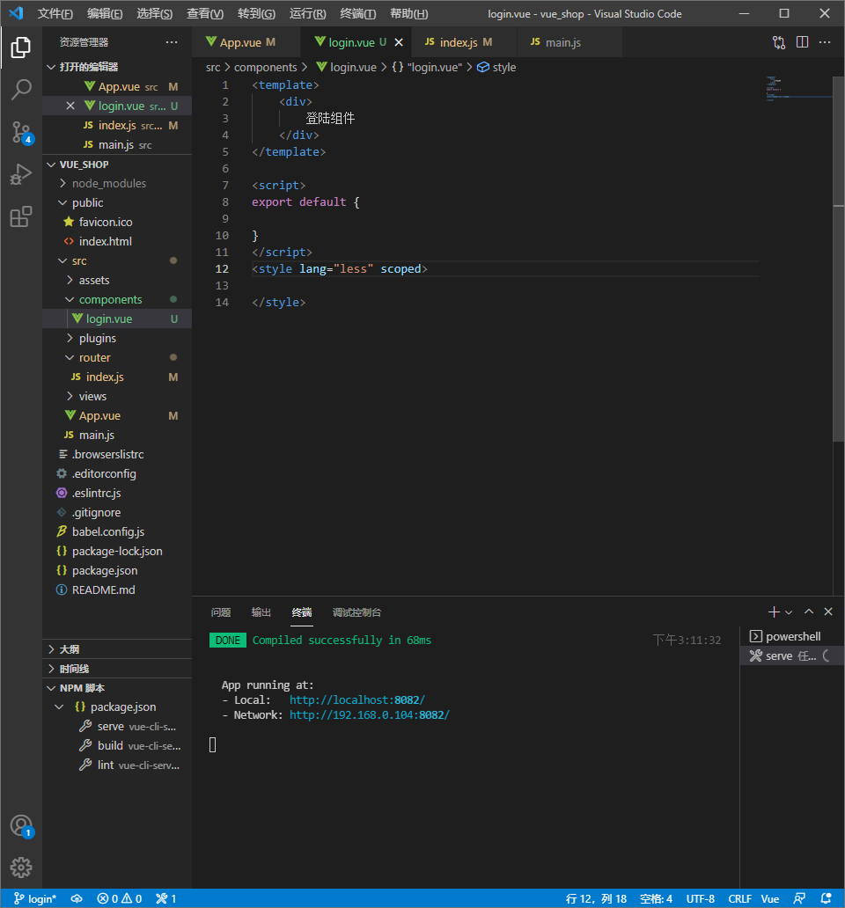Image resolution: width=845 pixels, height=908 pixels.
Task: Switch to the 调试控制台 panel tab
Action: [356, 612]
